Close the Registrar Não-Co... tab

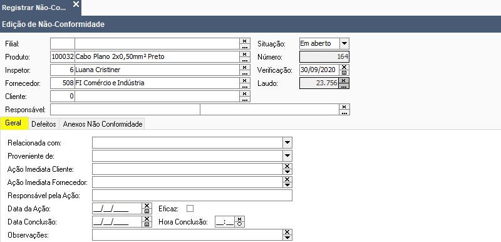click(76, 4)
